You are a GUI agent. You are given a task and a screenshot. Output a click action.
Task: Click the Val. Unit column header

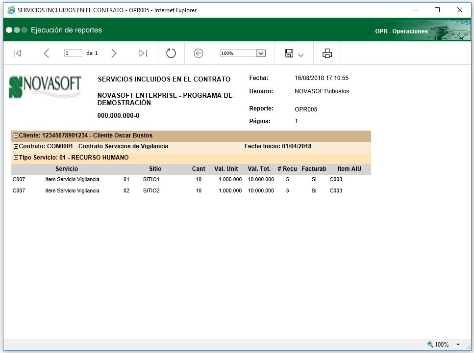(x=226, y=169)
